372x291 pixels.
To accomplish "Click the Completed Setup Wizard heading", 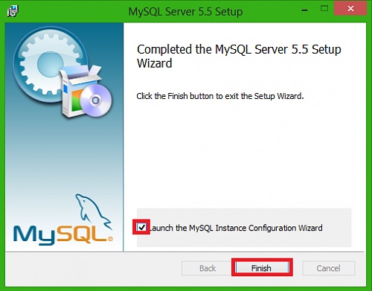I will [239, 56].
